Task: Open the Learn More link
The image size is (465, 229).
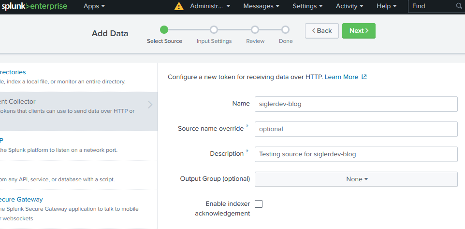Action: click(342, 77)
